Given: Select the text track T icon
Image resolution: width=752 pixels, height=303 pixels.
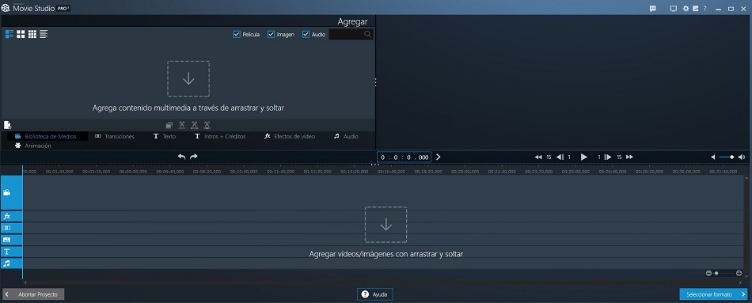Looking at the screenshot, I should click(6, 252).
